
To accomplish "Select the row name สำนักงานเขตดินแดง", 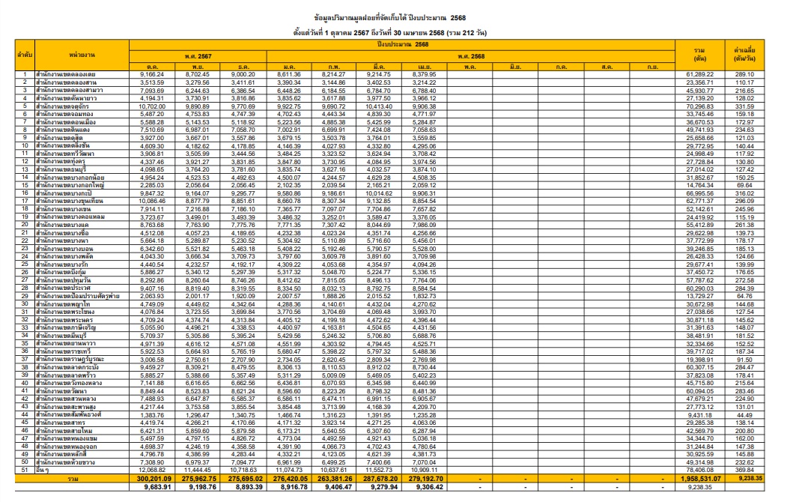I will click(x=63, y=130).
